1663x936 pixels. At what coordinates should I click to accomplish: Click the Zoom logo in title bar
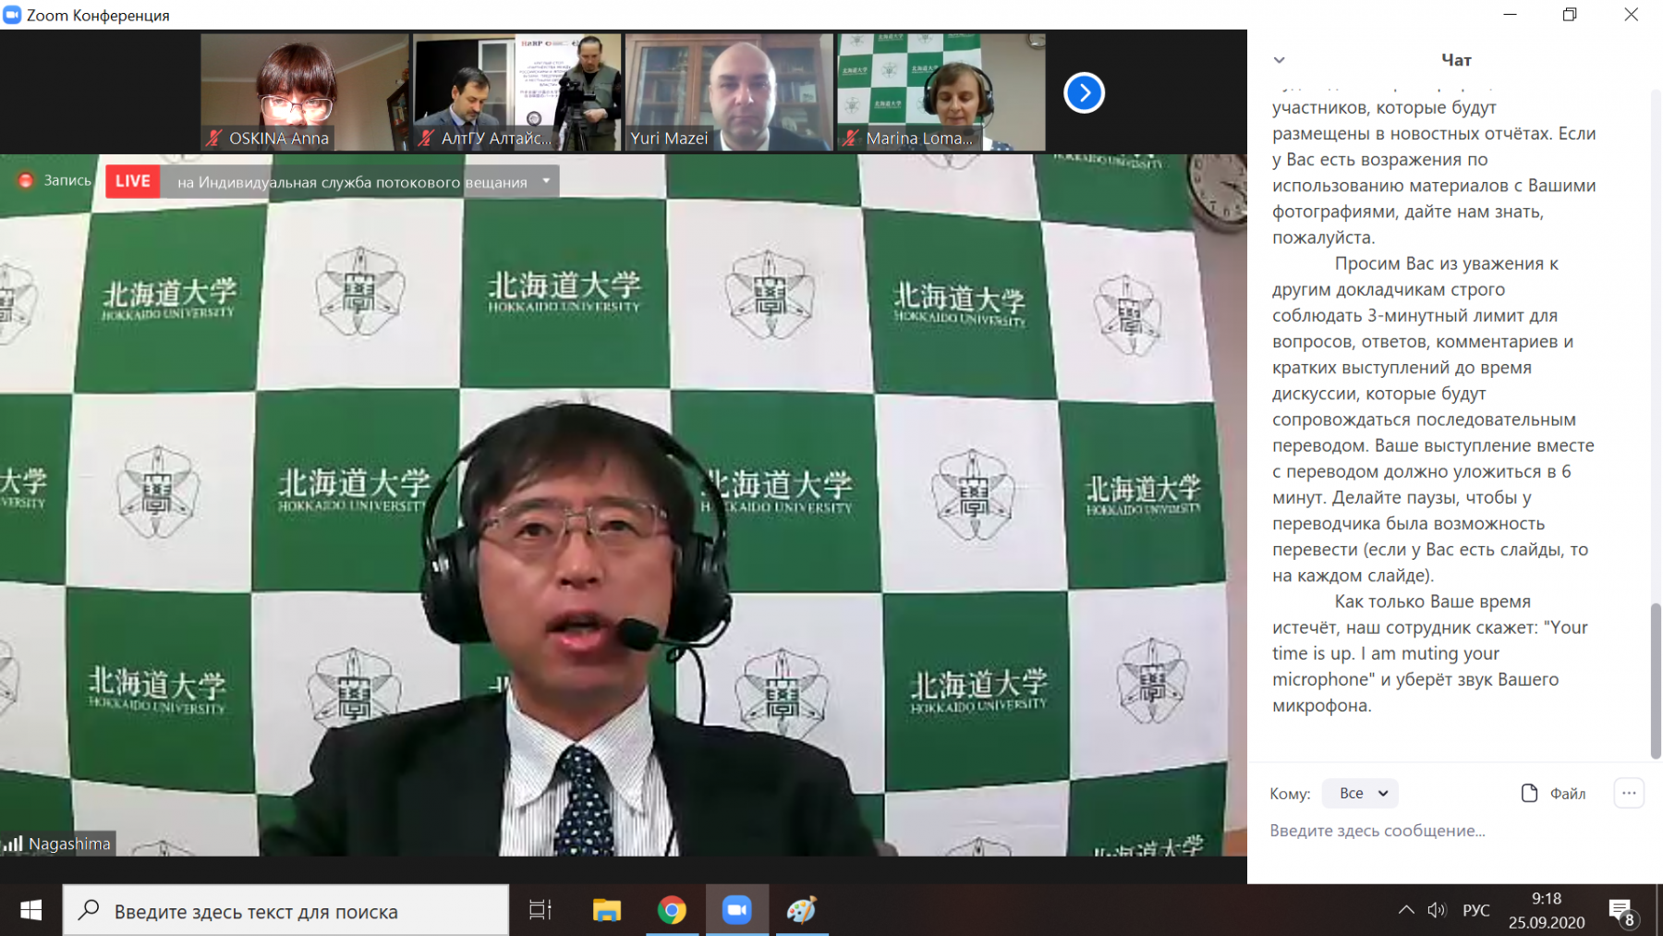[x=12, y=15]
